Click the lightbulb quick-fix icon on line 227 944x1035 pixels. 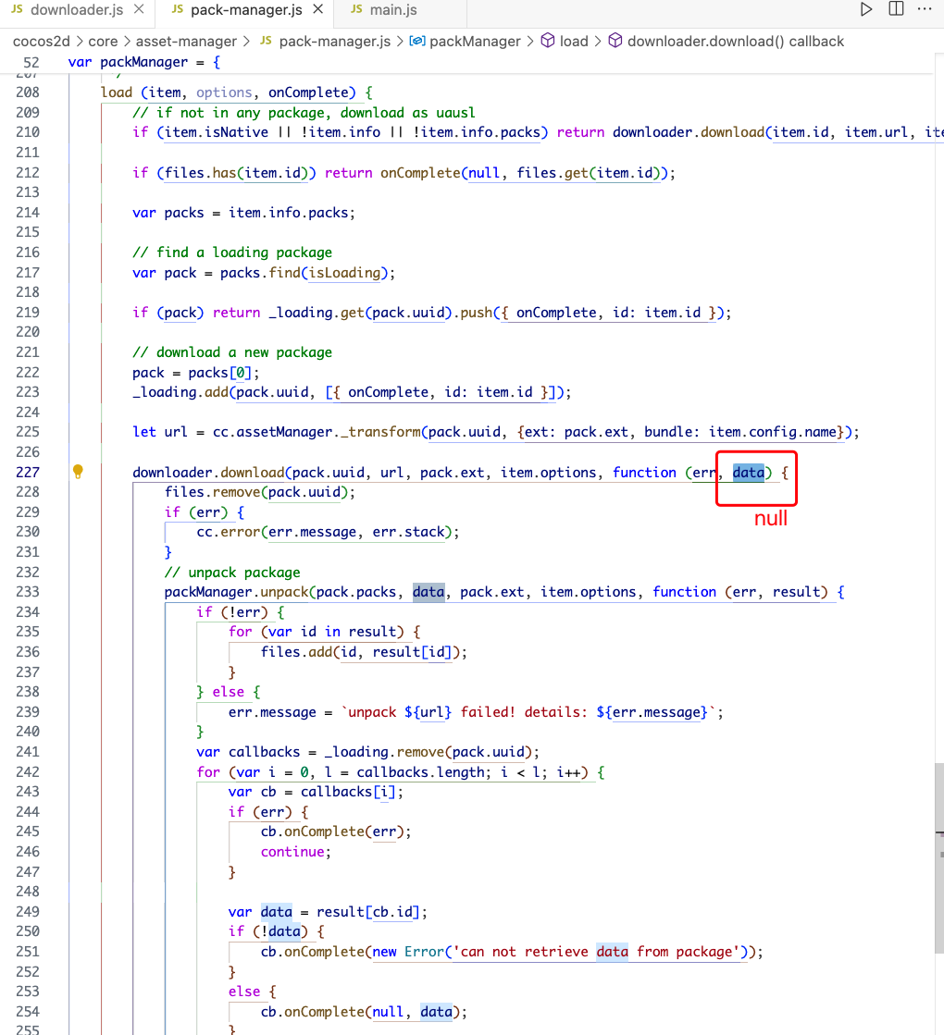(x=78, y=472)
